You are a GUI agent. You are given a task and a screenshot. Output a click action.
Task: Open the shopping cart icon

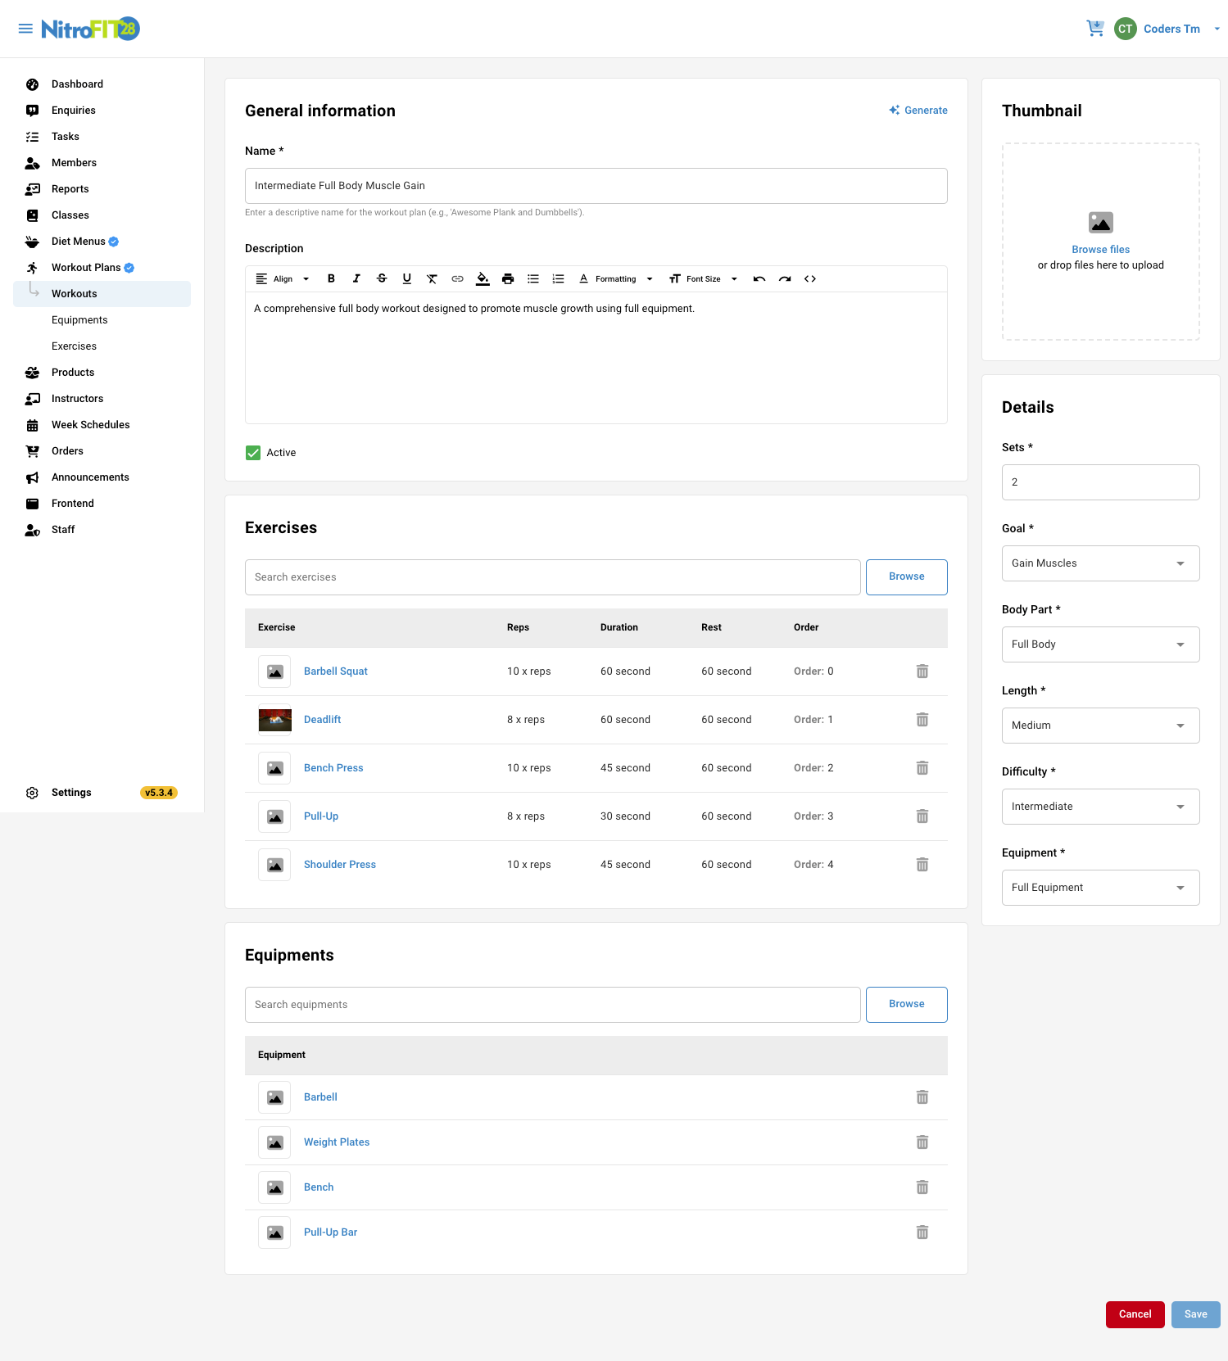coord(1095,29)
